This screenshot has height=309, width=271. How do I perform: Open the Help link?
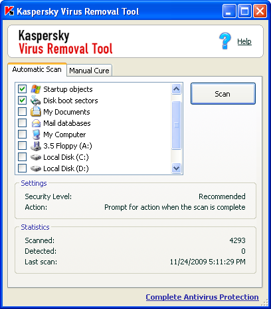coord(244,41)
